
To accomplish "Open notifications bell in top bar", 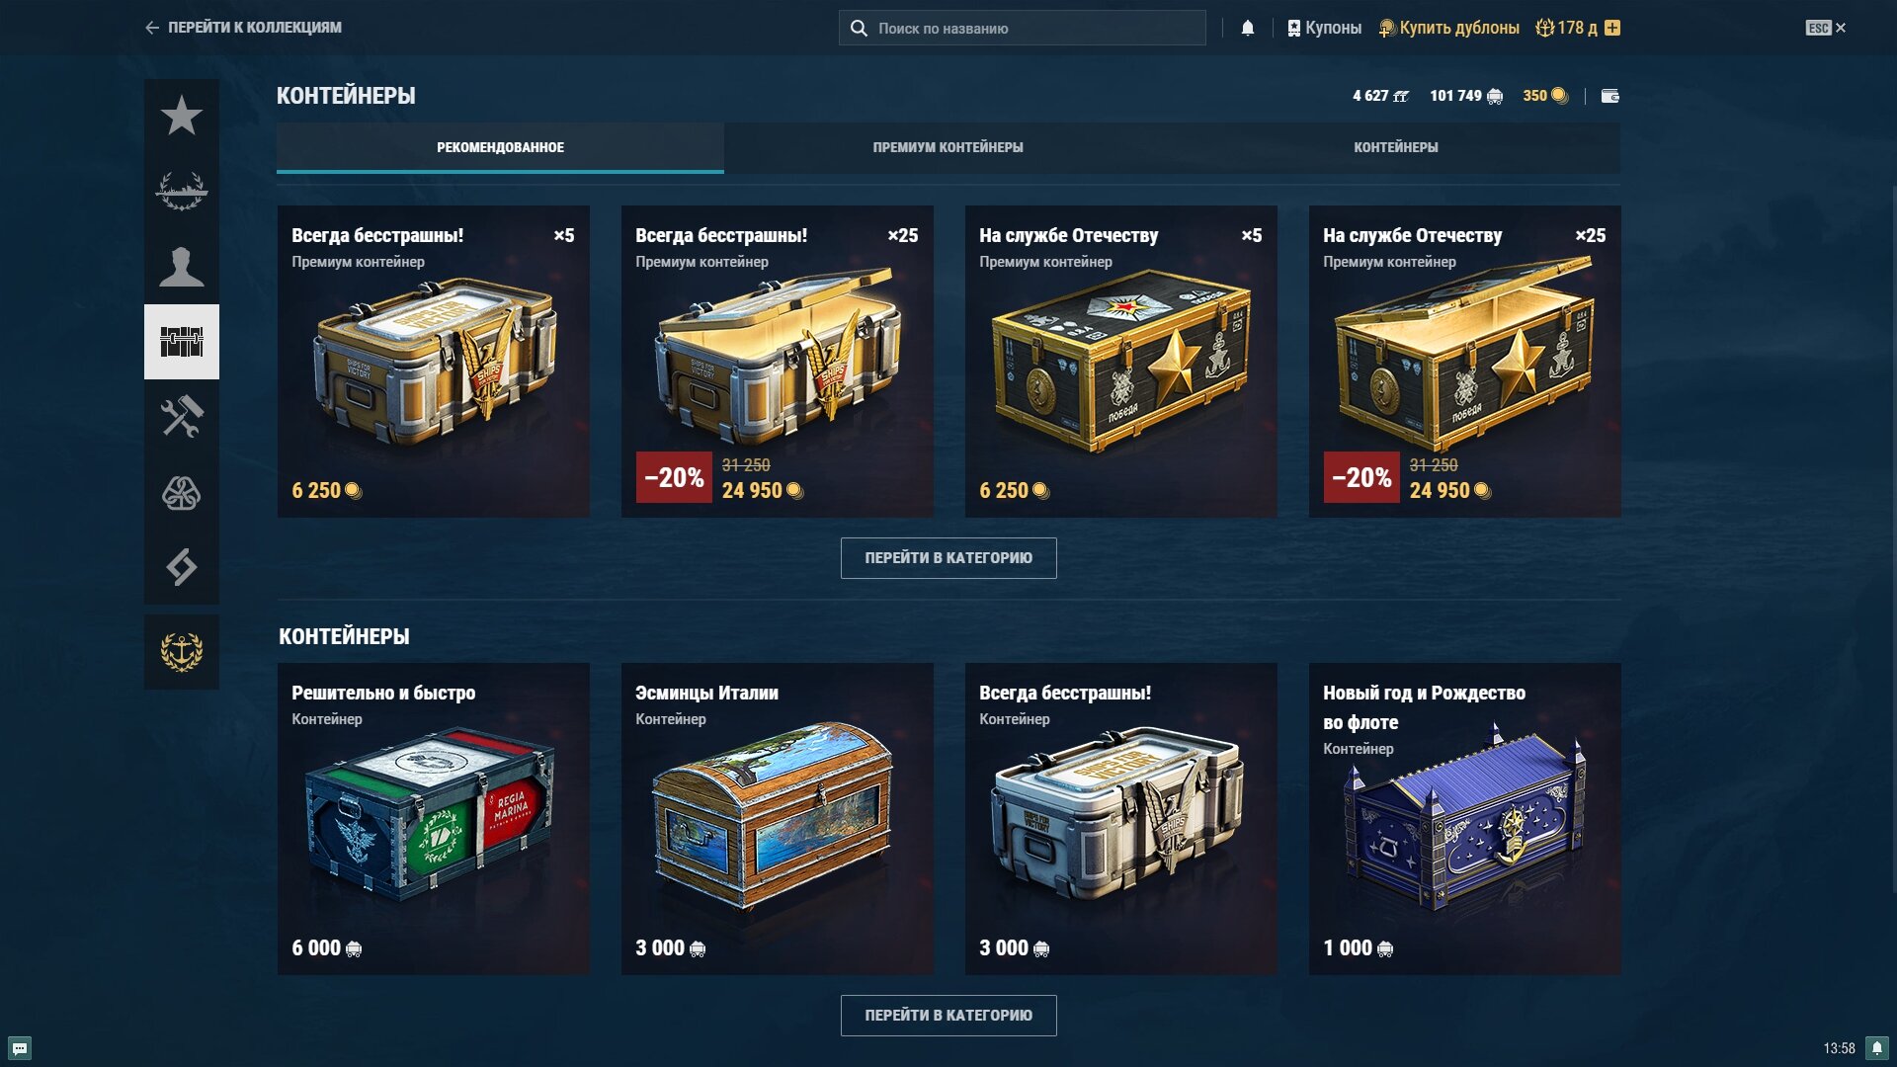I will tap(1248, 28).
